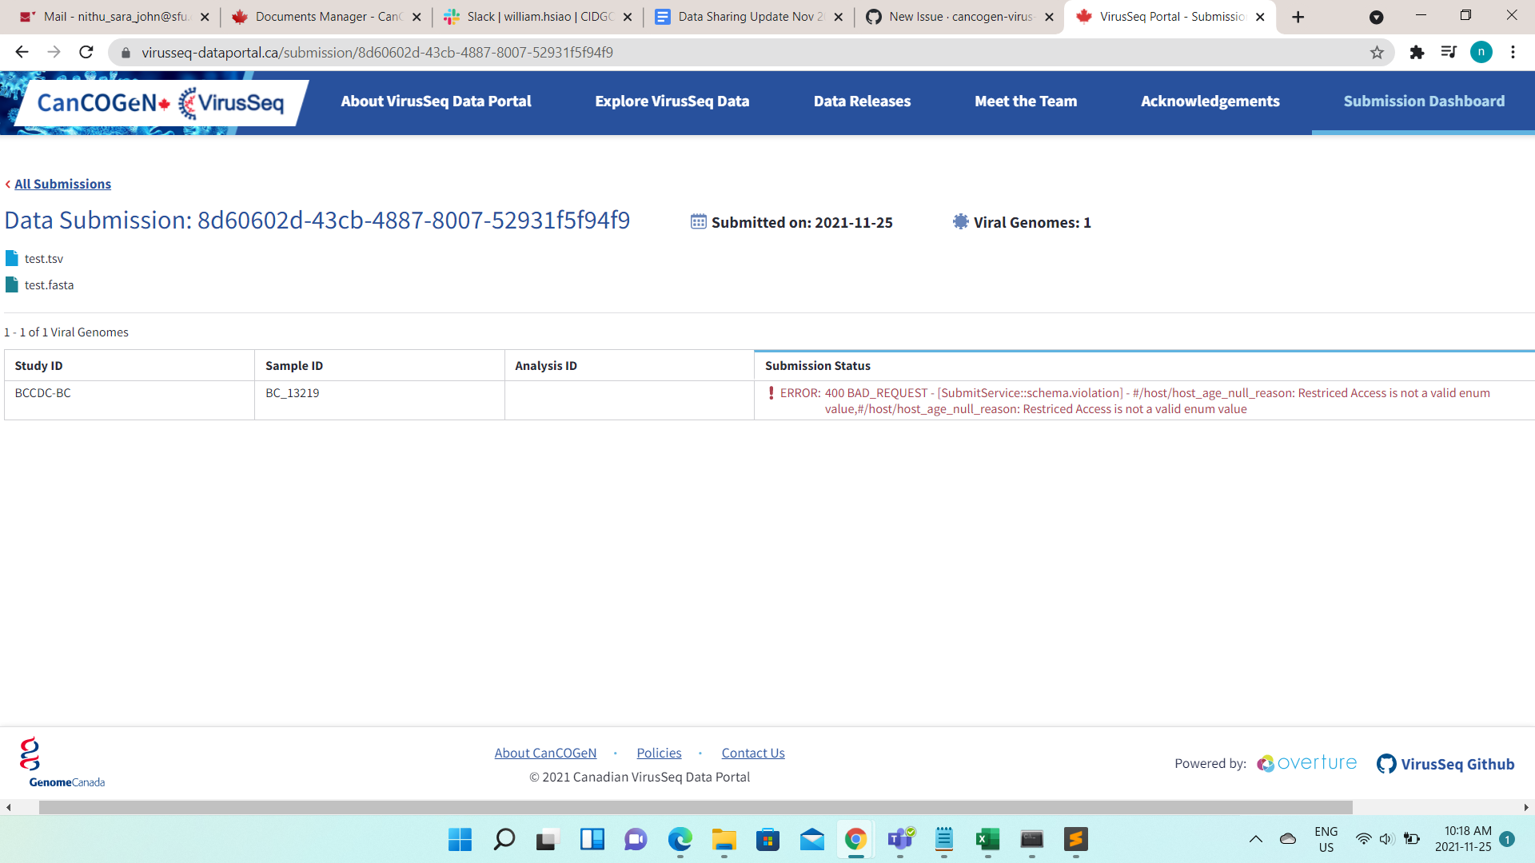
Task: Open the test.fasta file icon
Action: point(10,284)
